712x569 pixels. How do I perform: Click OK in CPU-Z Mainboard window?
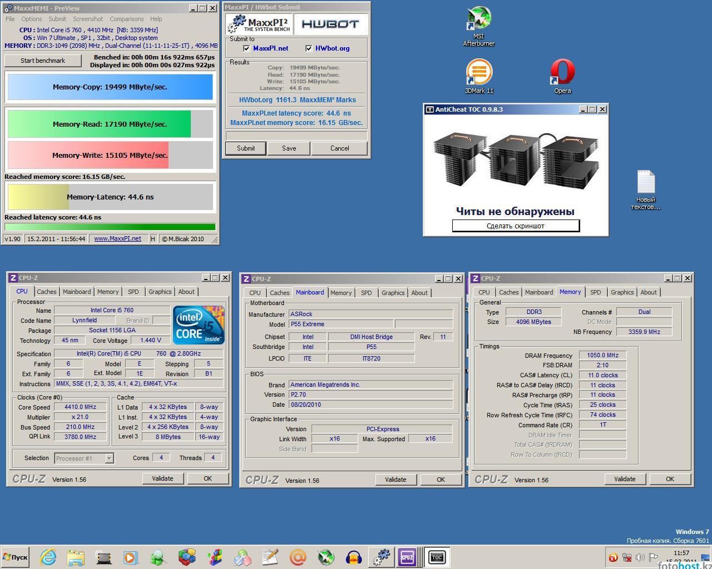coord(441,480)
